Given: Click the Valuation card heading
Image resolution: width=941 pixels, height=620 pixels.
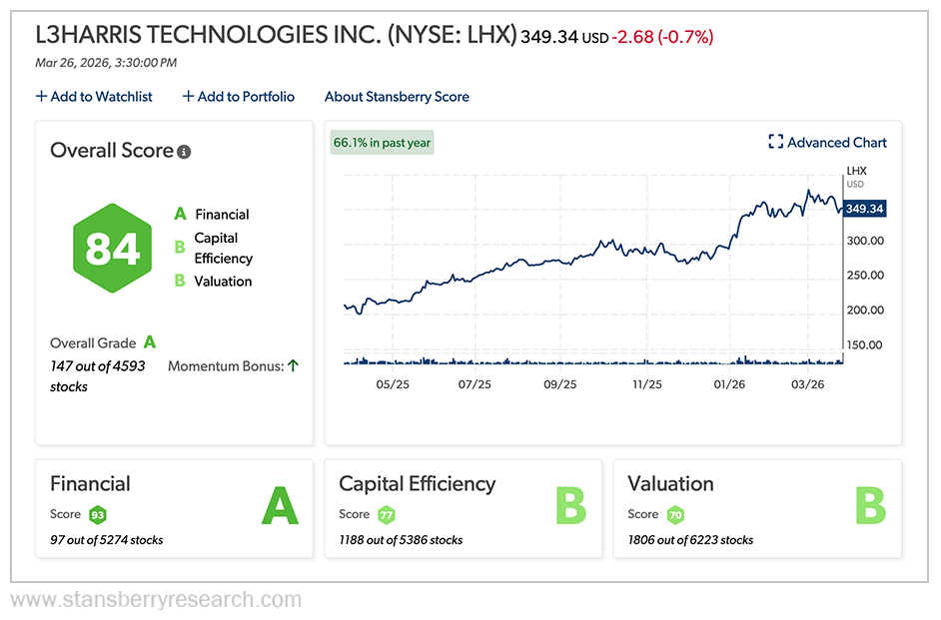Looking at the screenshot, I should tap(670, 484).
